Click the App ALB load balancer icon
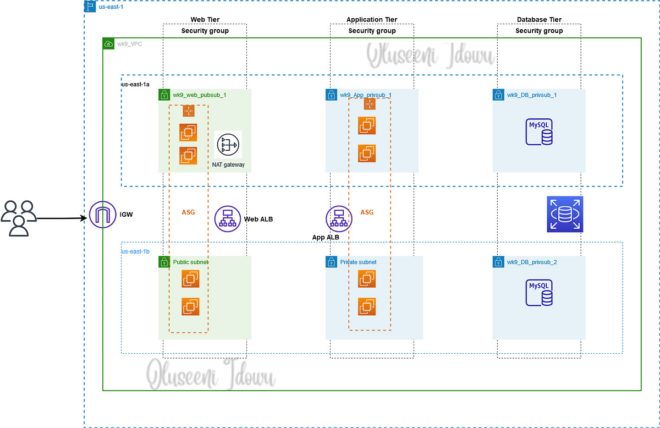This screenshot has height=428, width=660. pyautogui.click(x=338, y=218)
